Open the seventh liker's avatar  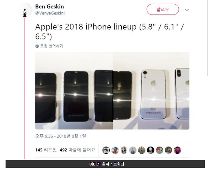pos(159,150)
